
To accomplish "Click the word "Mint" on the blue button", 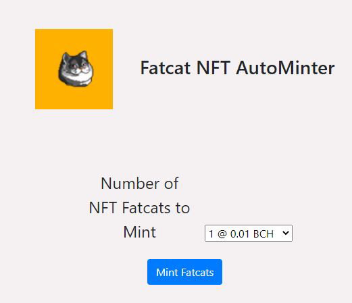I will click(x=167, y=273).
